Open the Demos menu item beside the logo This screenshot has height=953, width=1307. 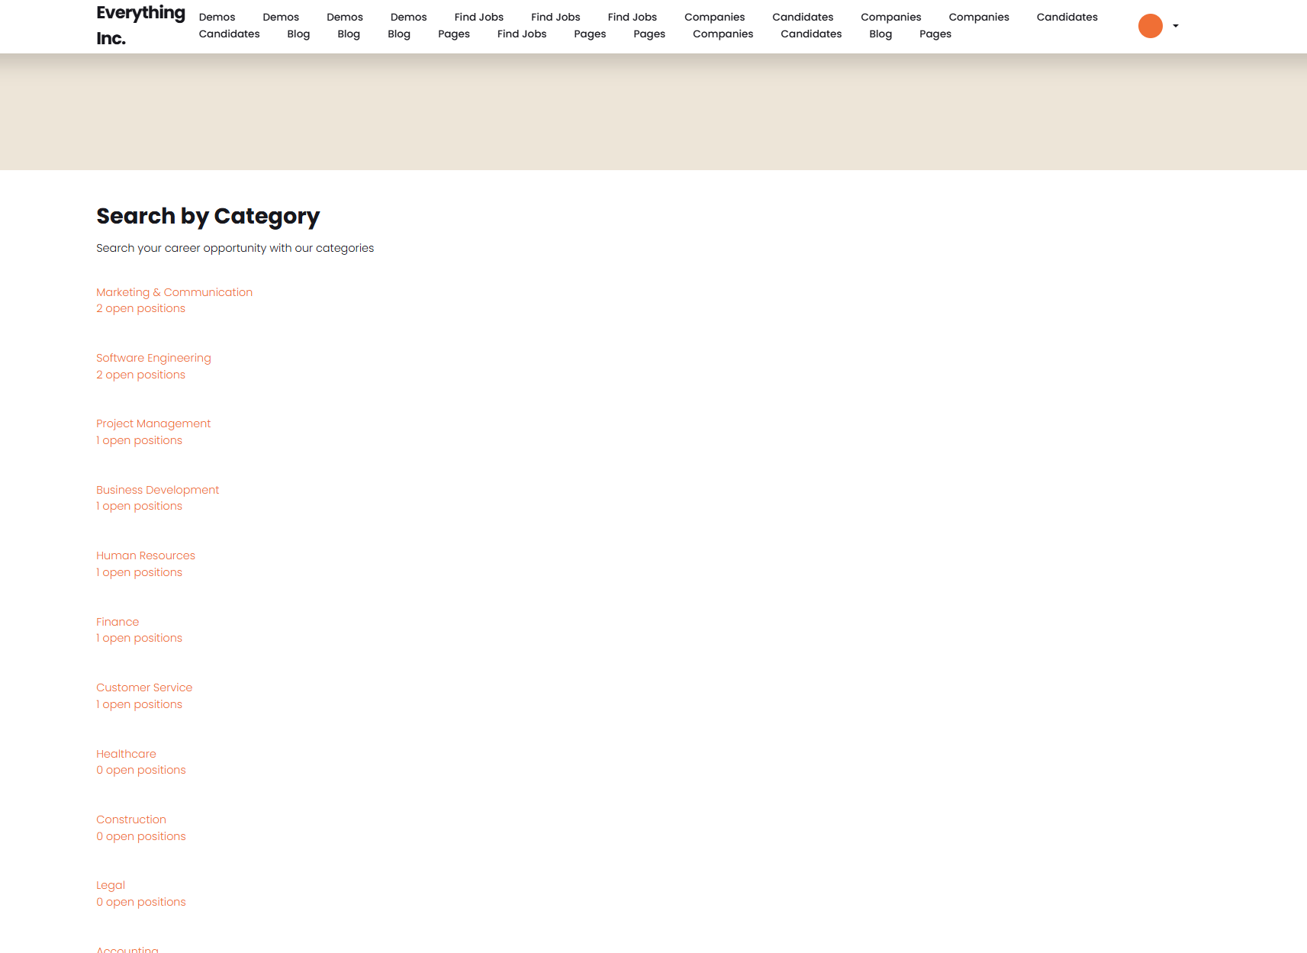pyautogui.click(x=217, y=17)
